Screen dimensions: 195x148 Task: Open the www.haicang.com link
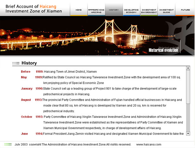pos(149,145)
